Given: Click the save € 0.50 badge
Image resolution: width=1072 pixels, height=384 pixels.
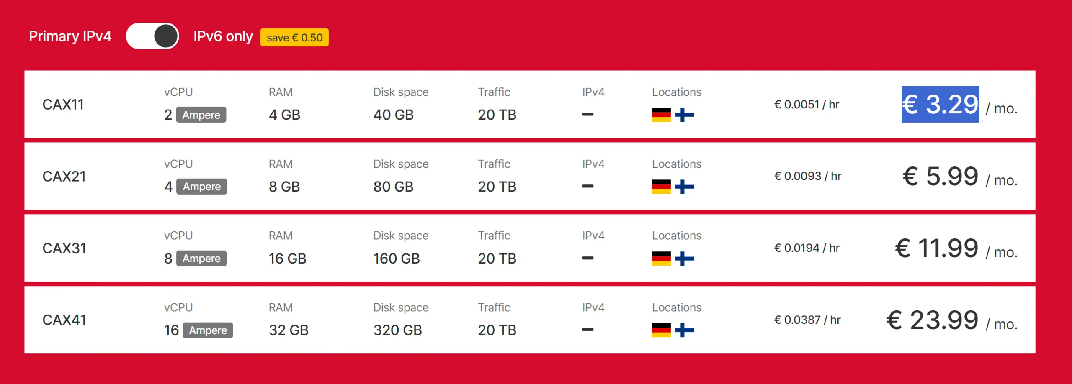Looking at the screenshot, I should coord(294,38).
